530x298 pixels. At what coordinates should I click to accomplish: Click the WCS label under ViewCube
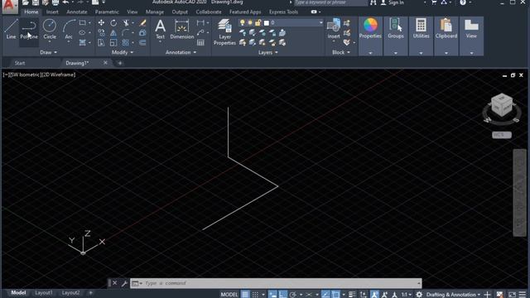tap(502, 135)
